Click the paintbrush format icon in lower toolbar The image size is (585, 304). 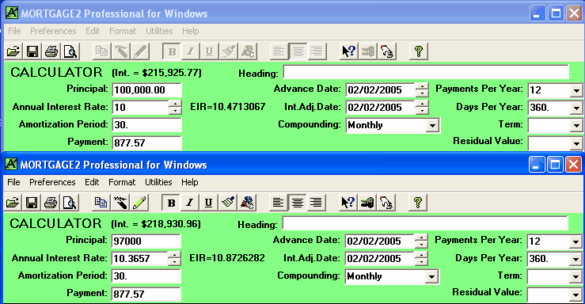click(228, 203)
